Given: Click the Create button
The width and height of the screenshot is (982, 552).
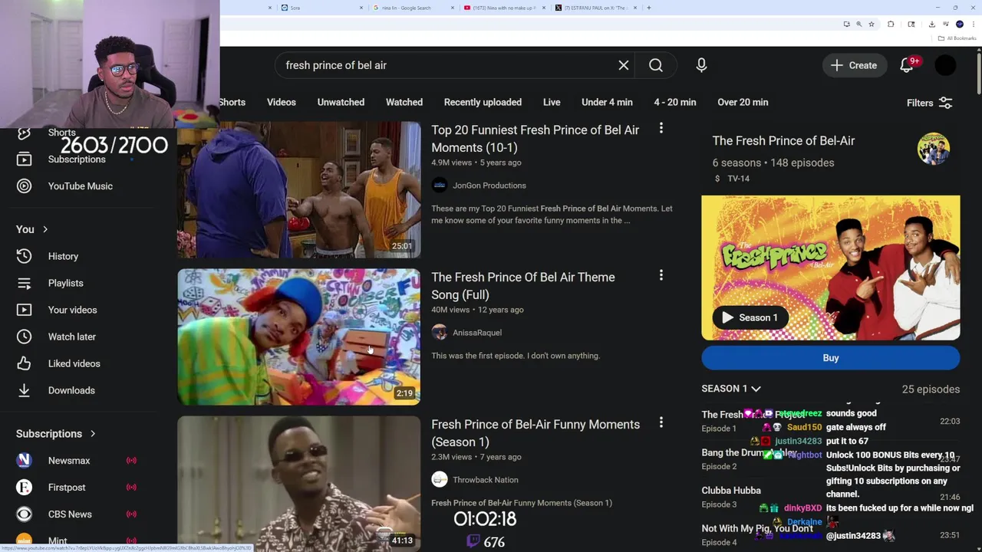Looking at the screenshot, I should click(854, 65).
